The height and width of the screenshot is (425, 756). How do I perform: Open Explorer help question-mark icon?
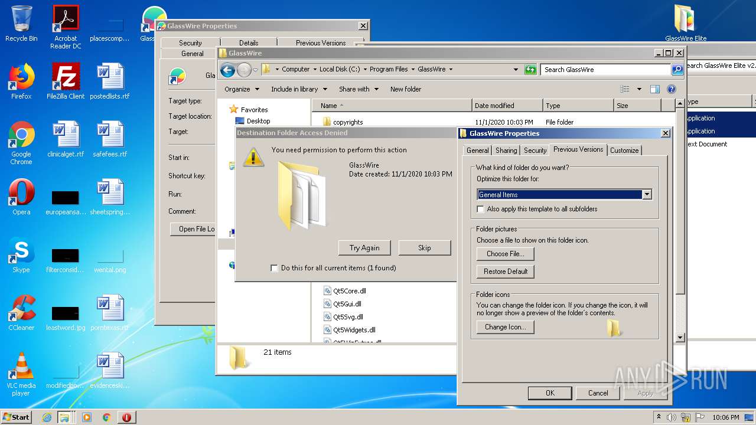pyautogui.click(x=671, y=89)
